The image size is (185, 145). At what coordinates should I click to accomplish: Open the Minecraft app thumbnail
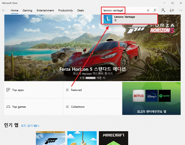coord(113,138)
